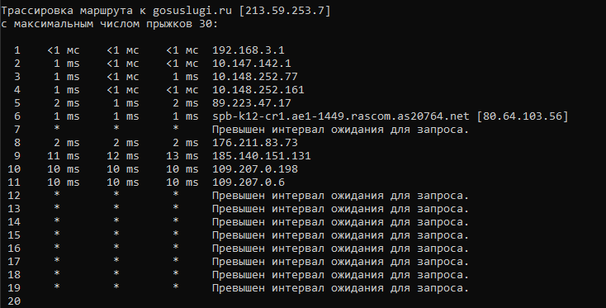This screenshot has height=308, width=606.
Task: Click the hop 11 address 109.207.0.6
Action: [x=249, y=182]
